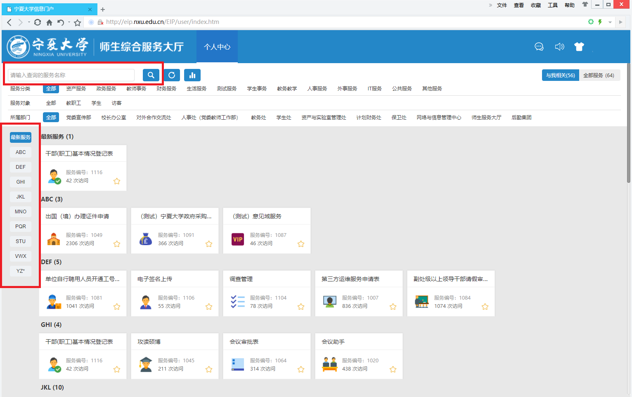
Task: Click the refresh icon beside search
Action: point(172,75)
